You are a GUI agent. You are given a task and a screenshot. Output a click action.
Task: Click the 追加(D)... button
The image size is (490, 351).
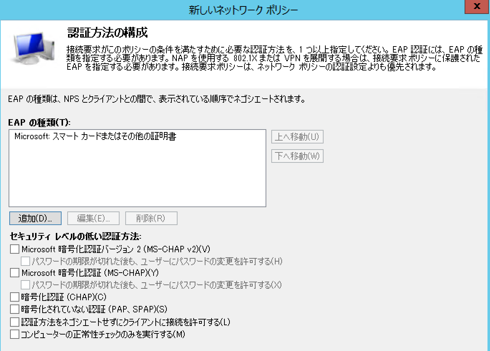pyautogui.click(x=35, y=218)
